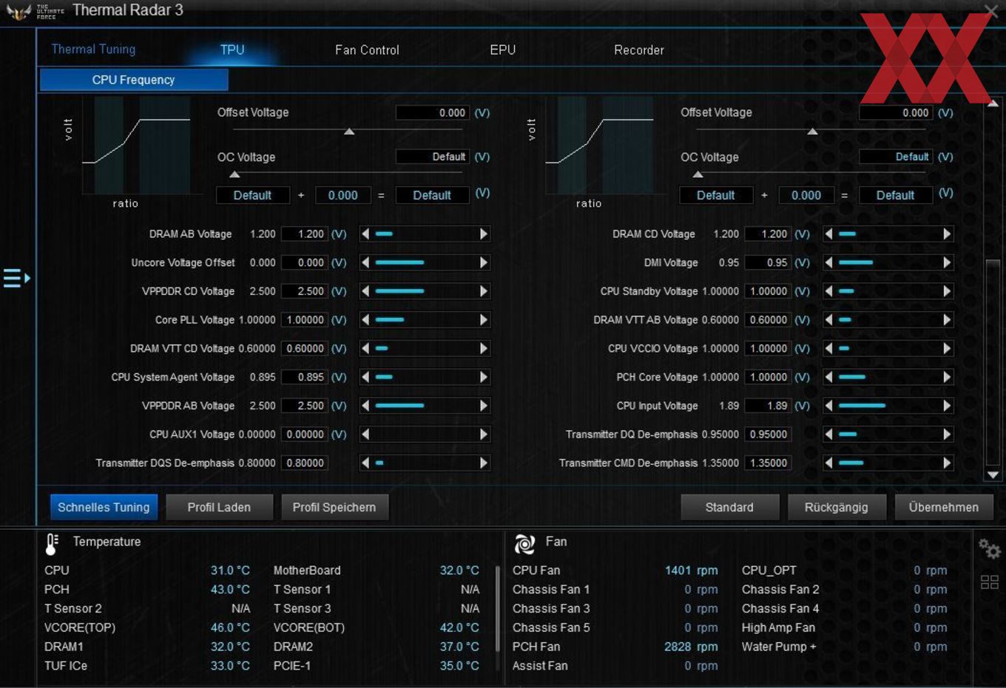Click the grid layout icon below gear
Screen dimensions: 1006x688
[990, 582]
